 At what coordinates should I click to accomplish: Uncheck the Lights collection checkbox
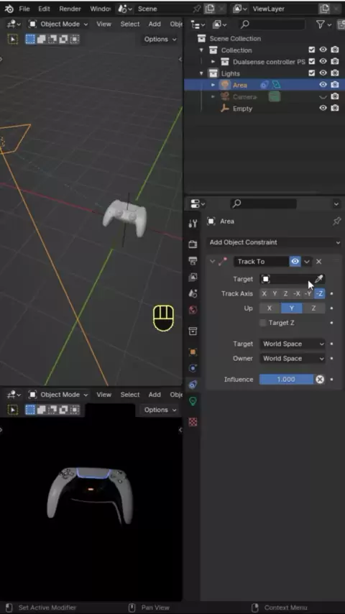click(x=312, y=73)
